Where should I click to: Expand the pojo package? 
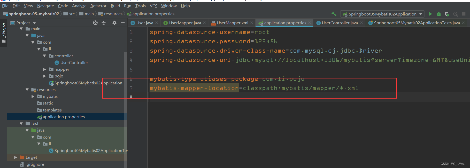pos(45,76)
